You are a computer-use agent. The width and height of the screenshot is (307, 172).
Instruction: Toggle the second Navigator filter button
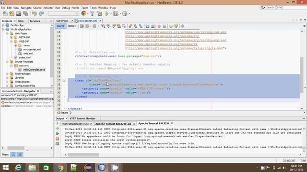[x=20, y=154]
